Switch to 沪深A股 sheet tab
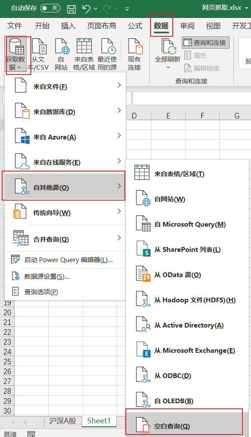The width and height of the screenshot is (251, 437). [x=63, y=421]
